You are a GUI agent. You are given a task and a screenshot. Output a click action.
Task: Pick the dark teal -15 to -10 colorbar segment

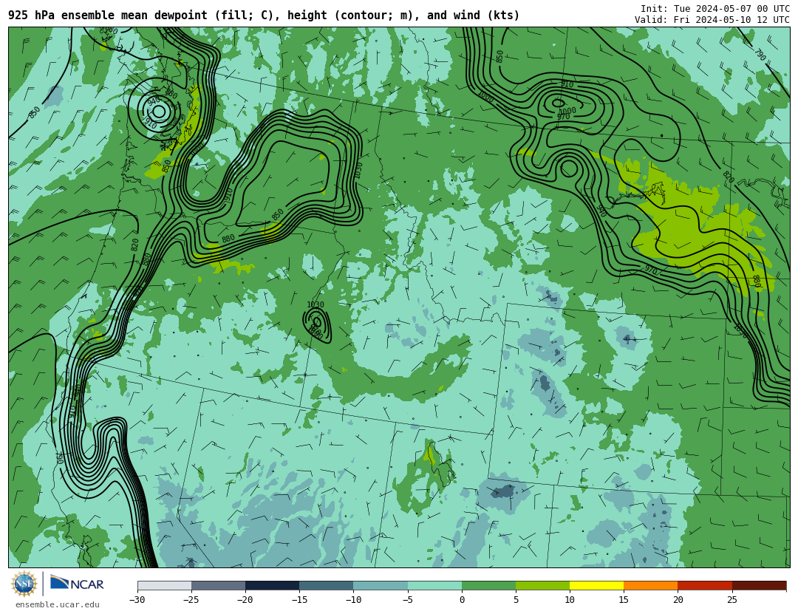pyautogui.click(x=327, y=585)
